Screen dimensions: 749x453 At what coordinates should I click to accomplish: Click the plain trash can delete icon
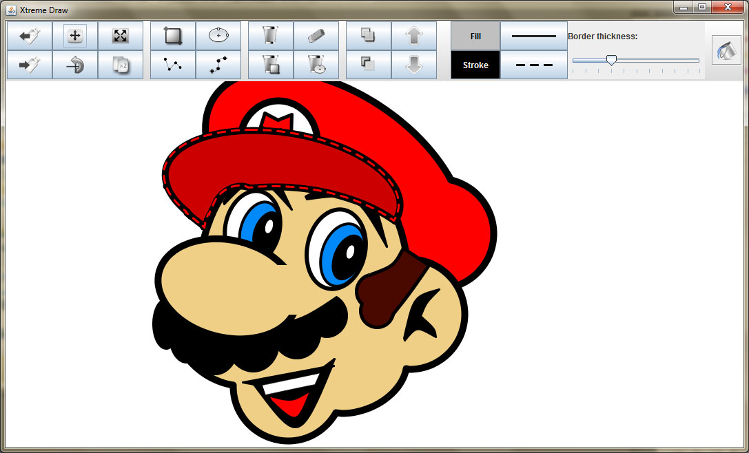point(271,36)
